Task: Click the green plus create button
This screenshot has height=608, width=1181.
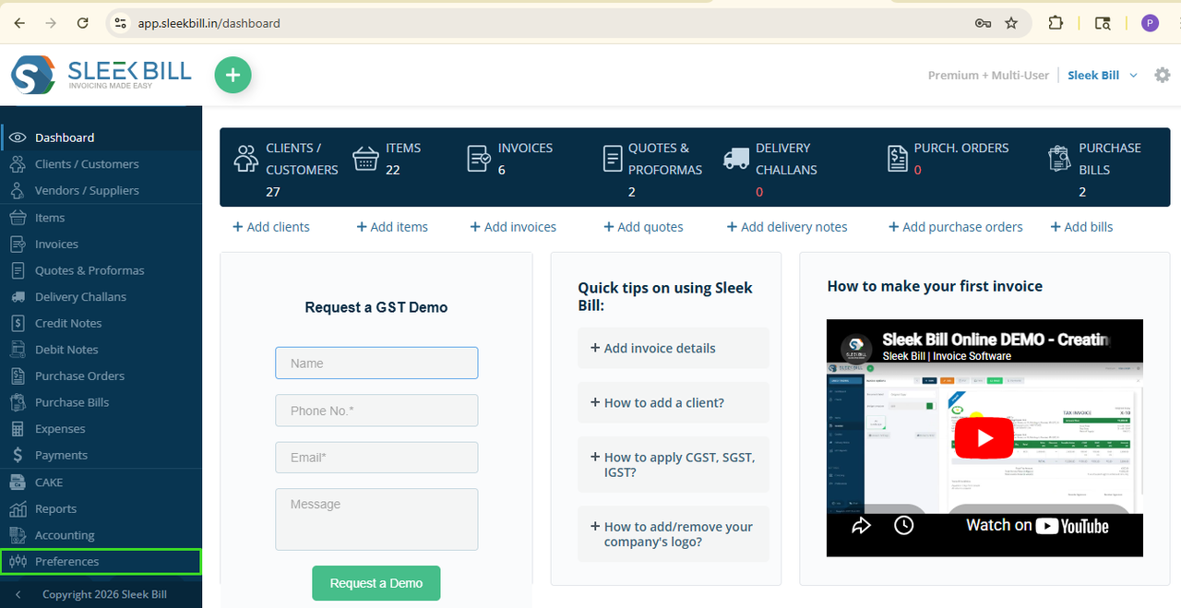Action: [233, 75]
